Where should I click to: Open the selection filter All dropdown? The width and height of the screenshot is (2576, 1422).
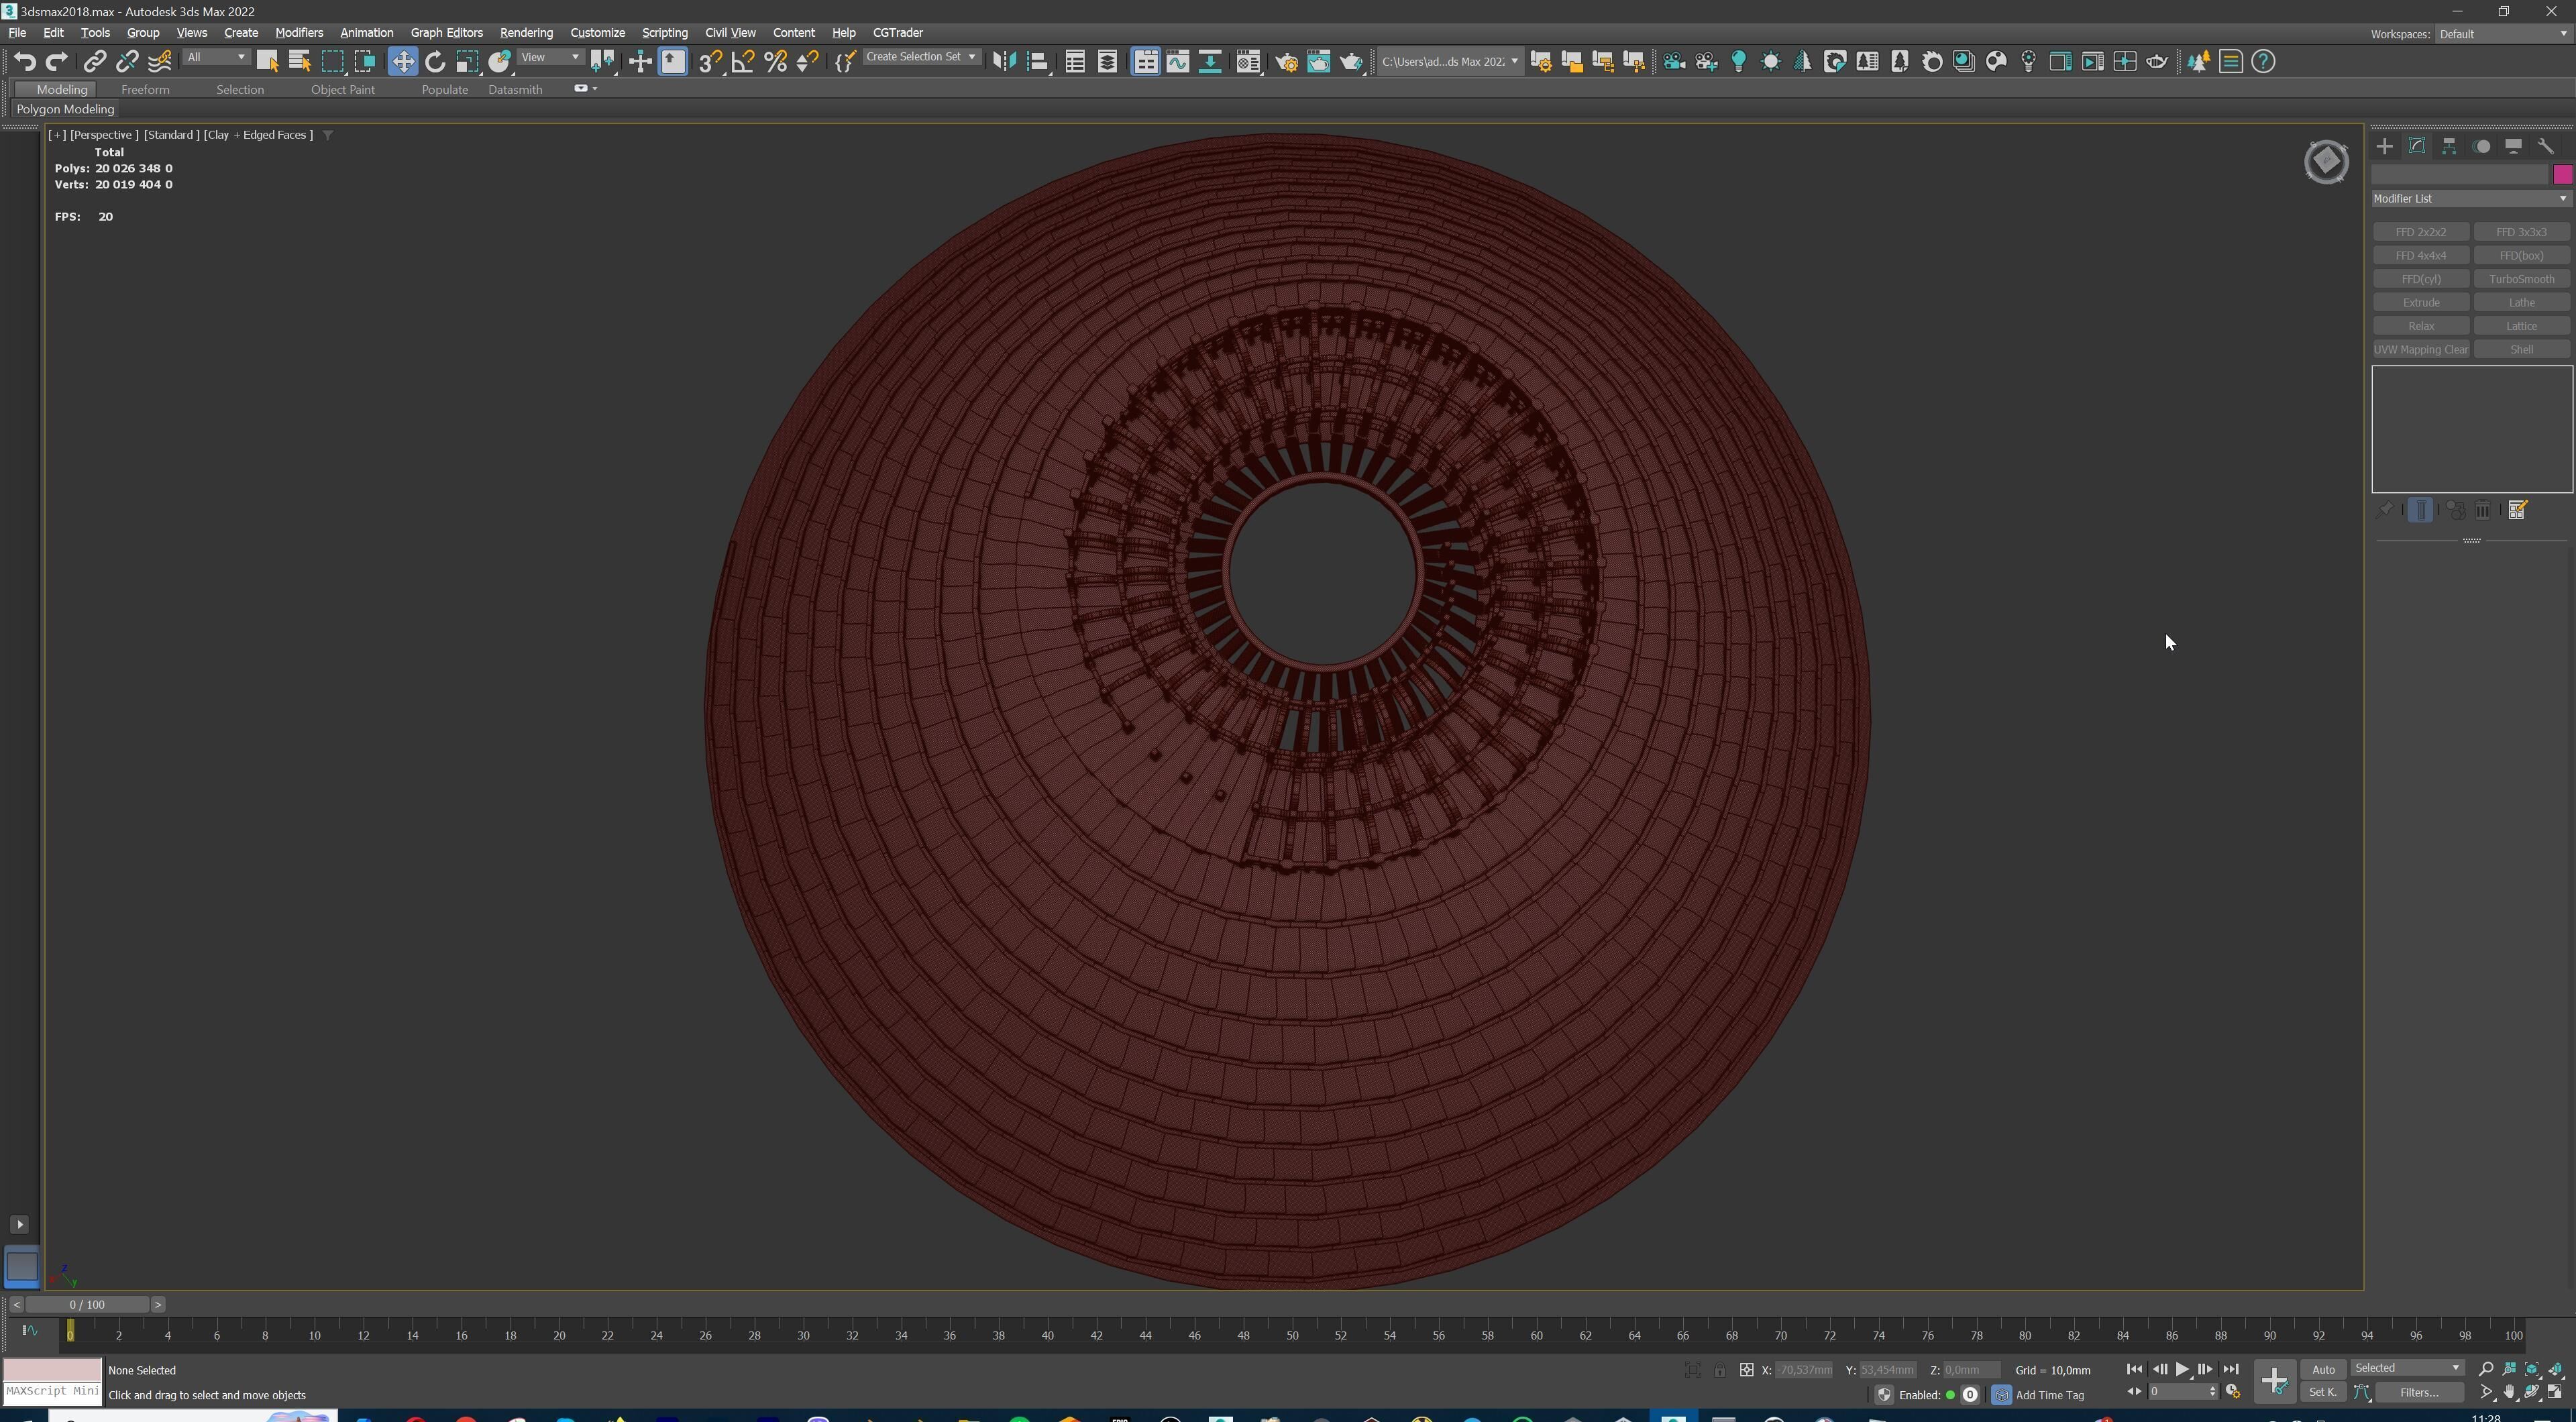click(215, 58)
